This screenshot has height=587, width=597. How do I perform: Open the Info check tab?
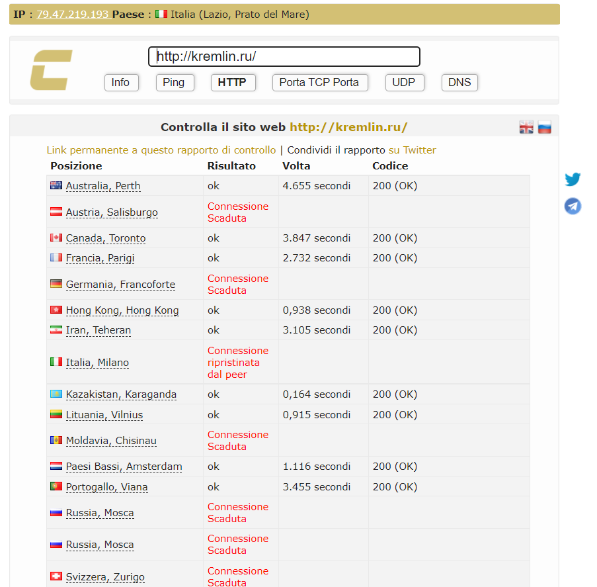coord(121,83)
